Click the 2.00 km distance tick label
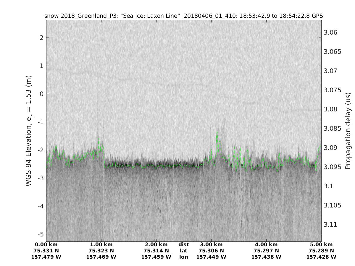The image size is (355, 266). pos(156,244)
